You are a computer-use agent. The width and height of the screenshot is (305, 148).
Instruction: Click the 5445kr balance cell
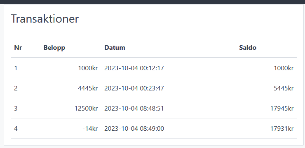pos(284,88)
